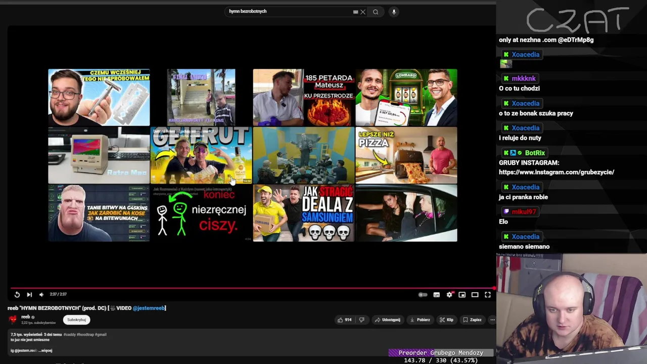647x364 pixels.
Task: Click the 'o to ze bonak szuka pracy' message
Action: 536,113
